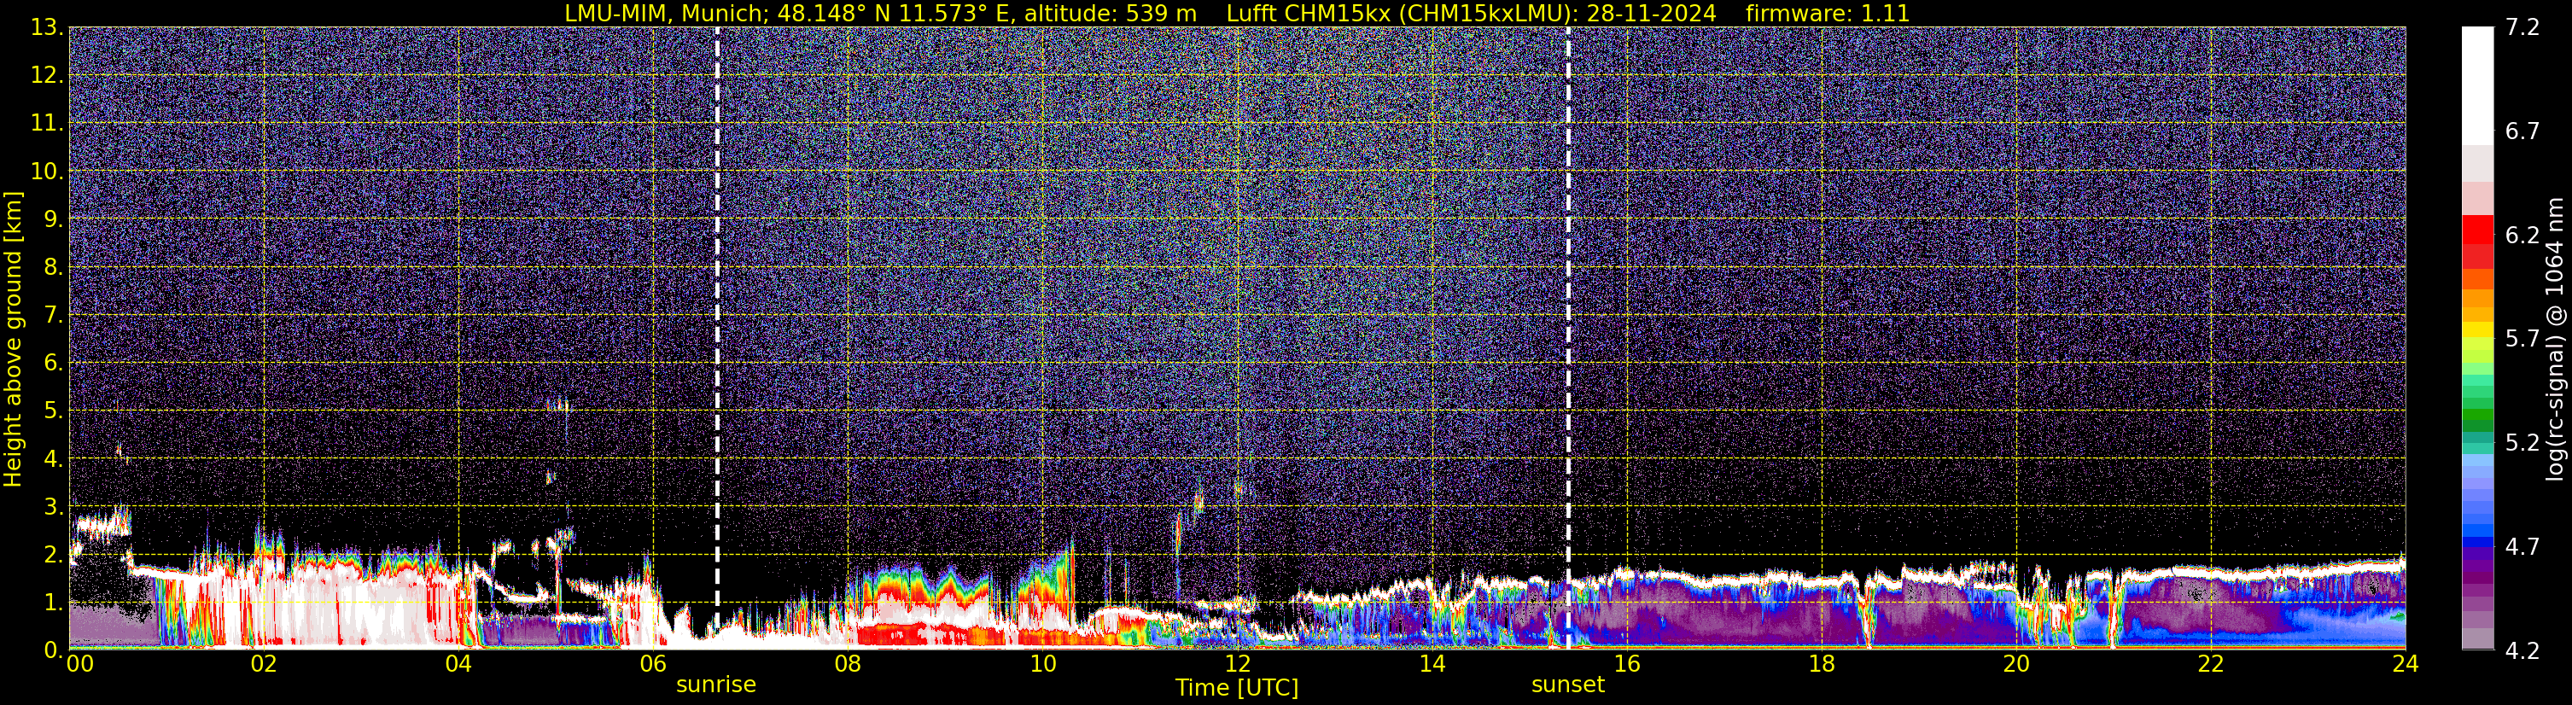Click the time axis tick label 04
Image resolution: width=2572 pixels, height=705 pixels.
coord(458,664)
